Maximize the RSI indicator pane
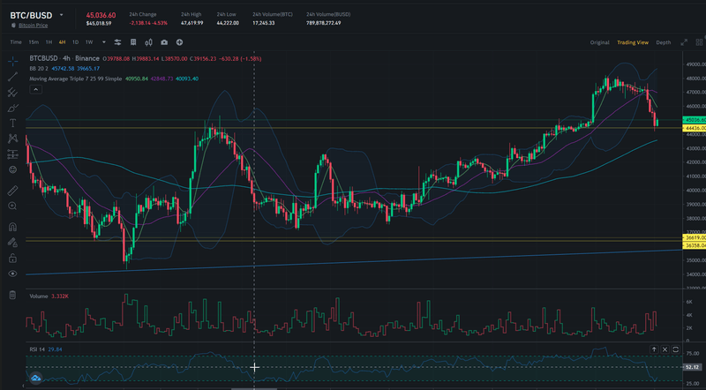The image size is (706, 390). pyautogui.click(x=675, y=349)
